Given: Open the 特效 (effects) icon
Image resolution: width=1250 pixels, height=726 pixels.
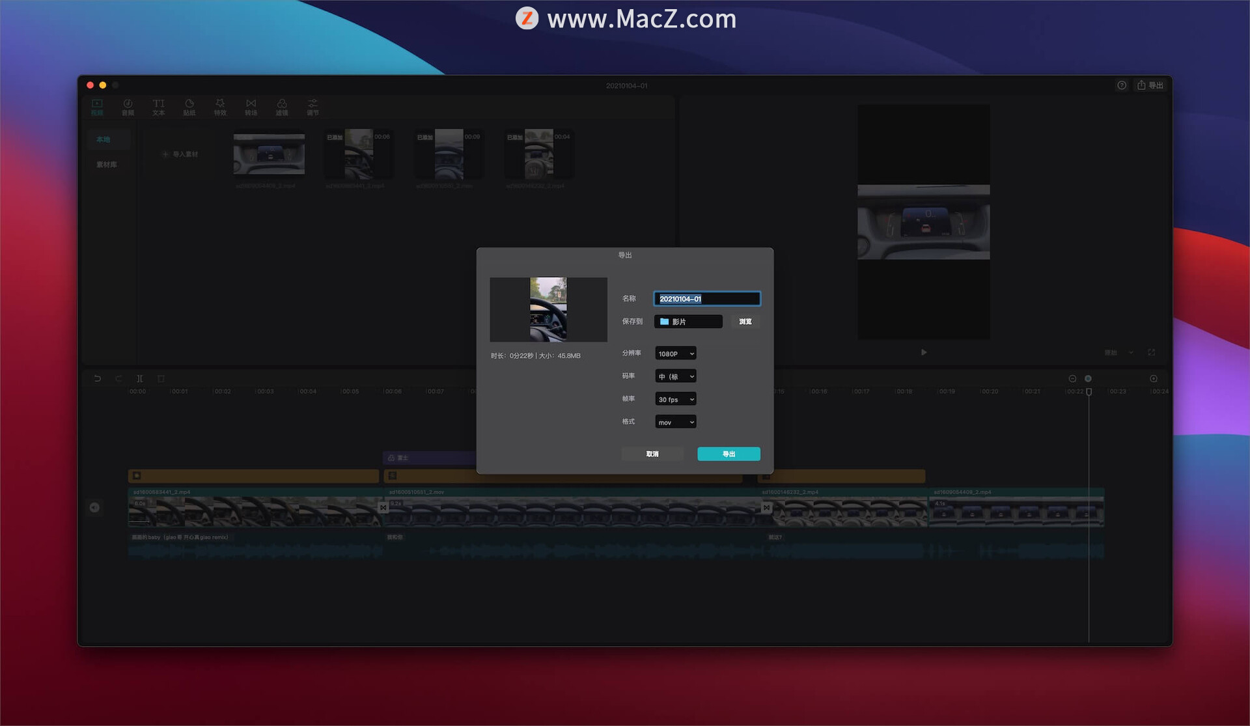Looking at the screenshot, I should tap(220, 107).
